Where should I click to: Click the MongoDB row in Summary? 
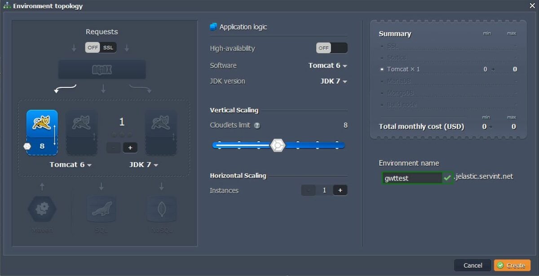coord(449,93)
